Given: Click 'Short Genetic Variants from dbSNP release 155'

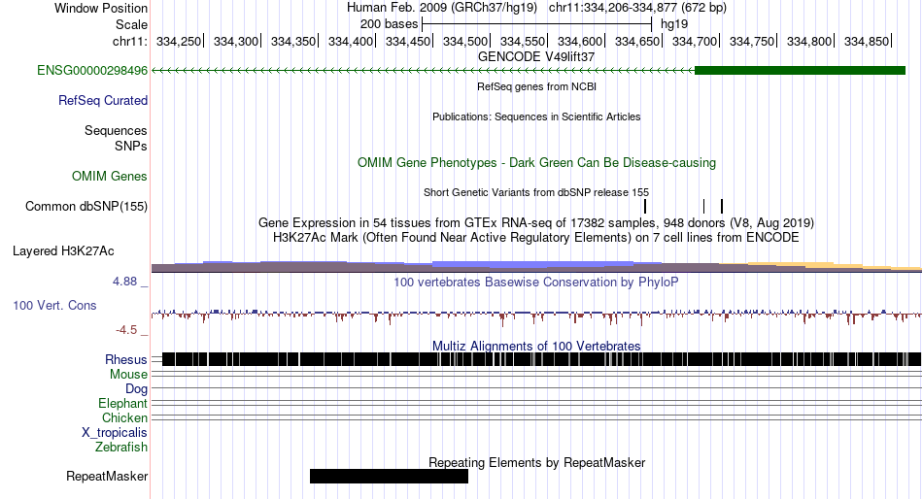Looking at the screenshot, I should [536, 192].
